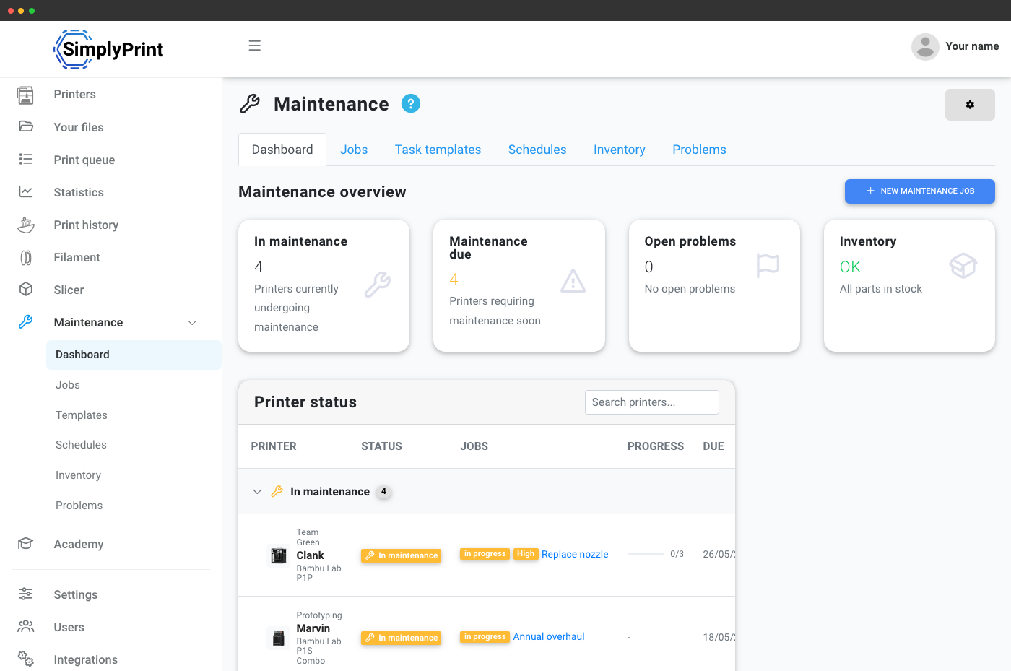This screenshot has width=1011, height=671.
Task: Toggle the hamburger menu icon
Action: [x=254, y=46]
